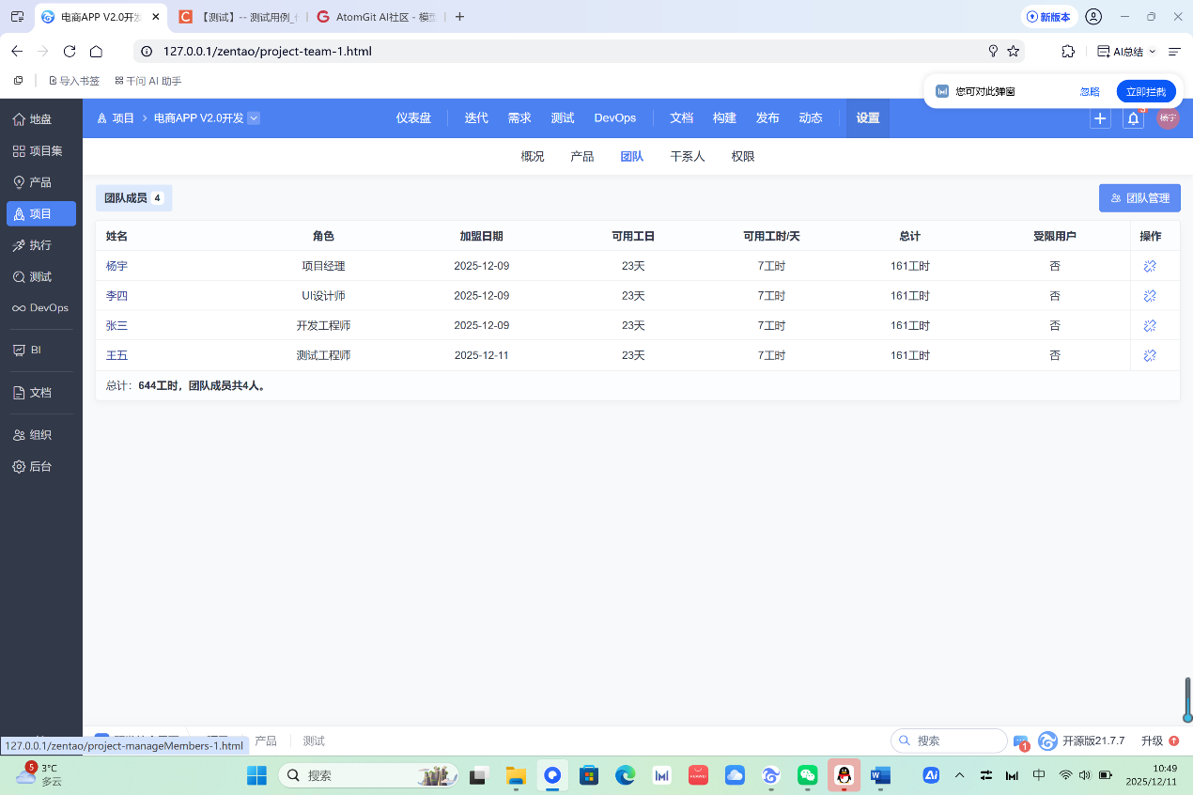Click 立即拦截 popup button

1146,92
